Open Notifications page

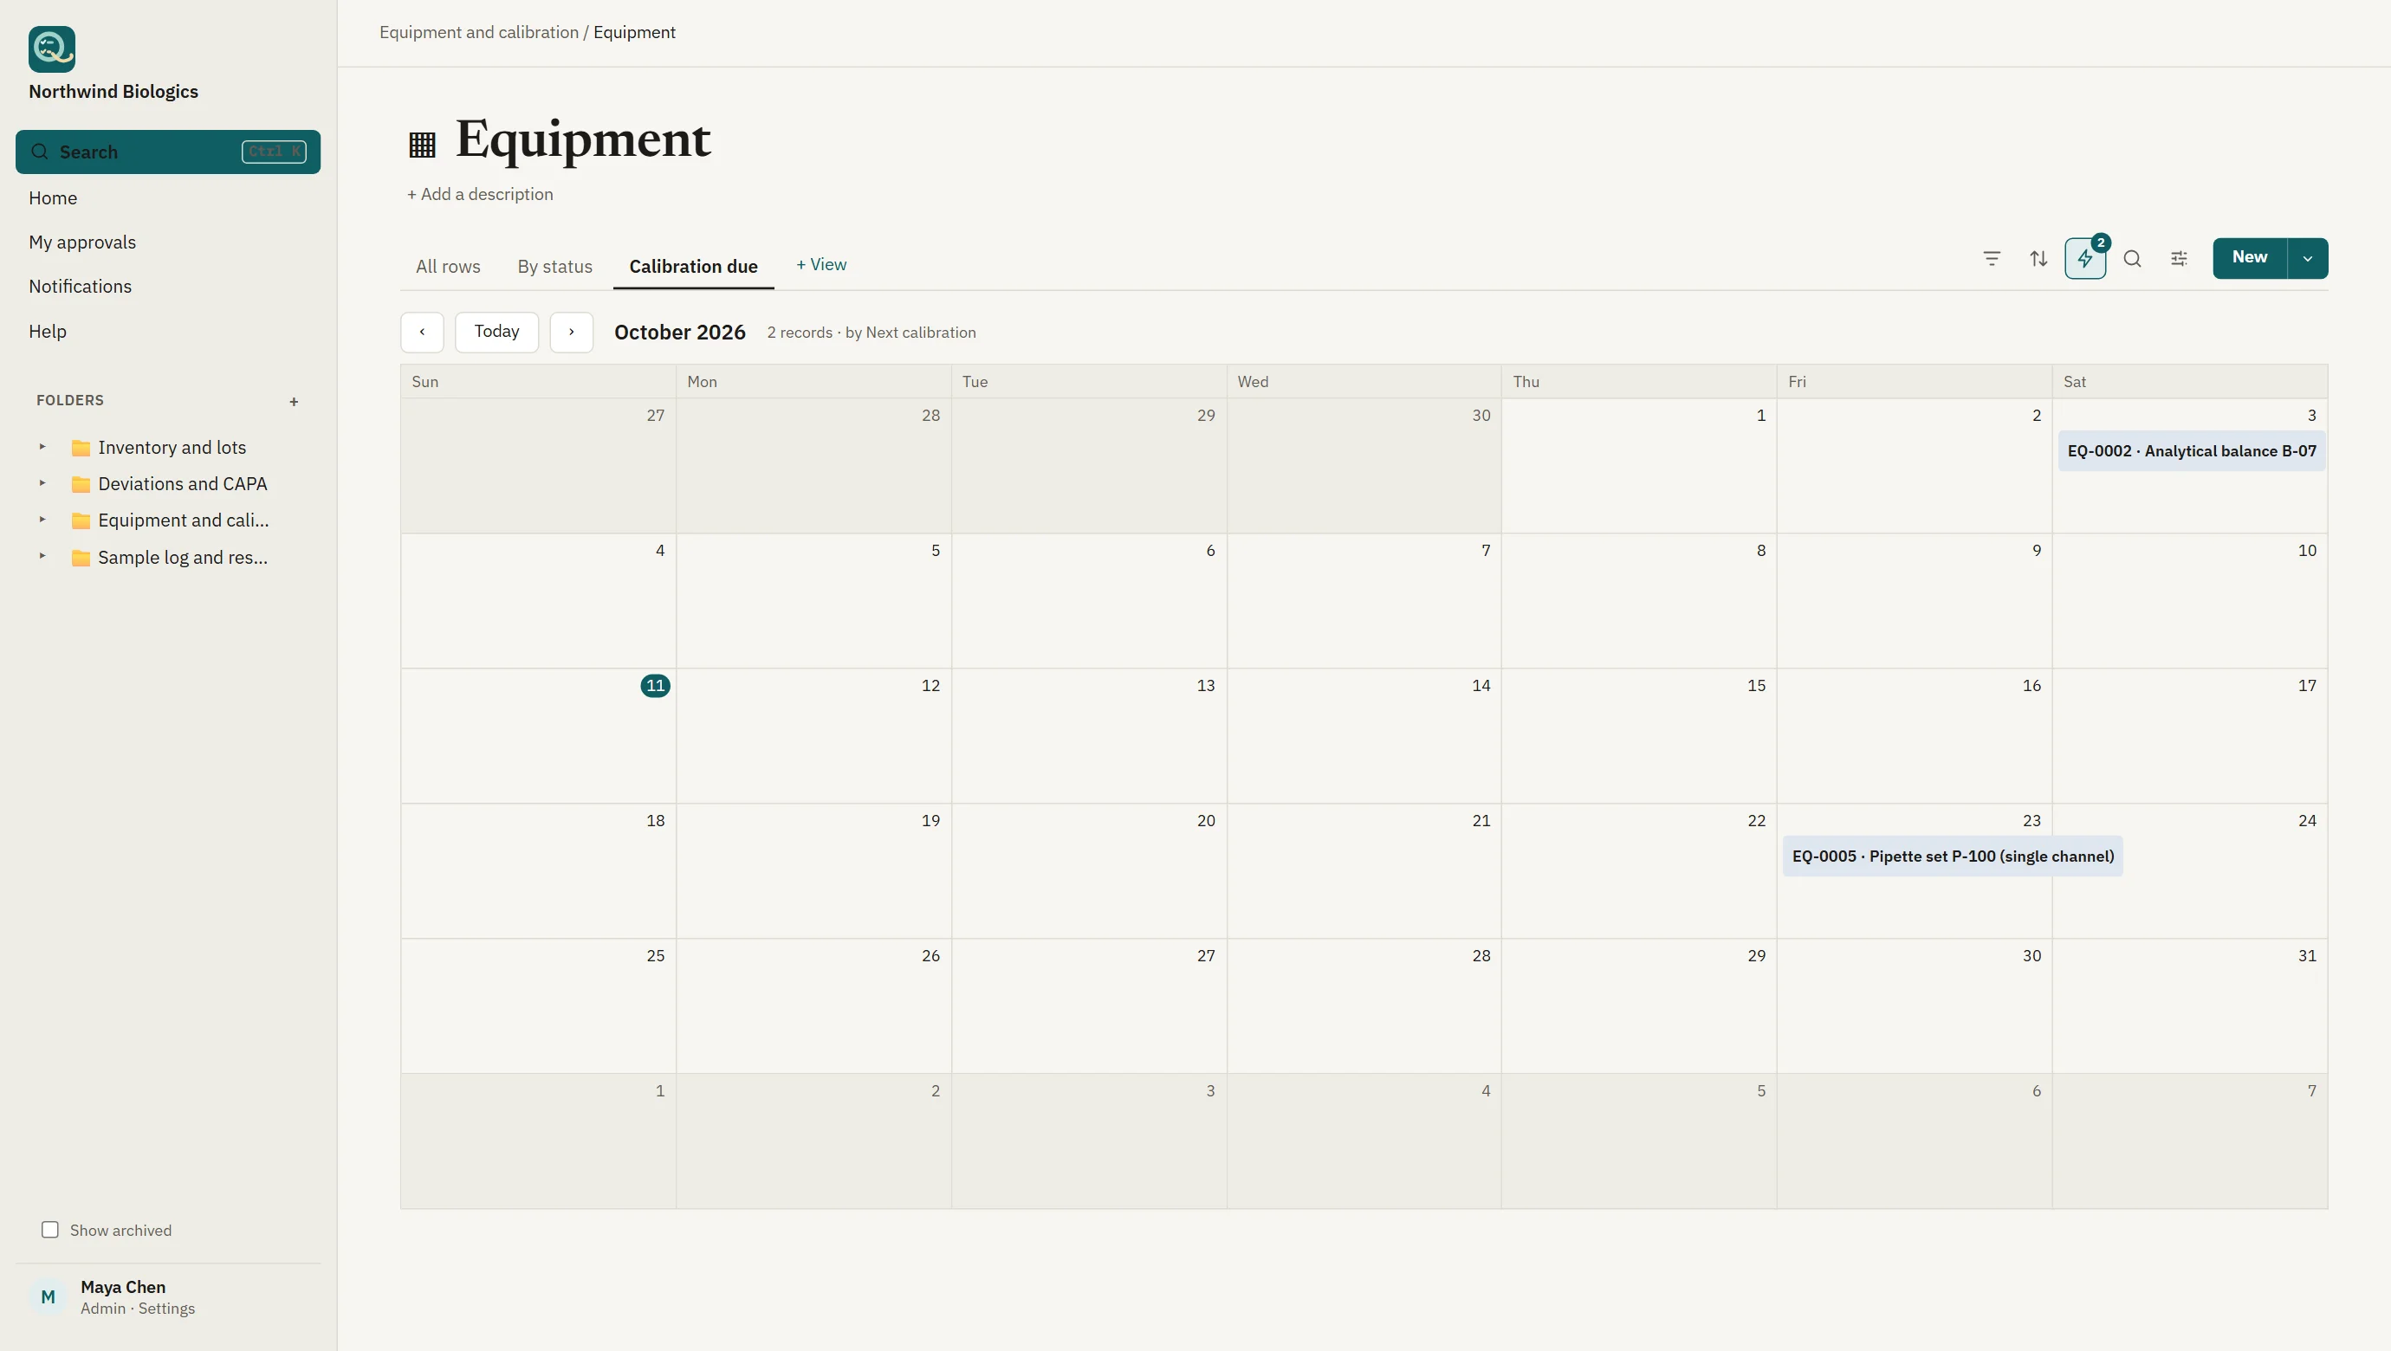80,287
